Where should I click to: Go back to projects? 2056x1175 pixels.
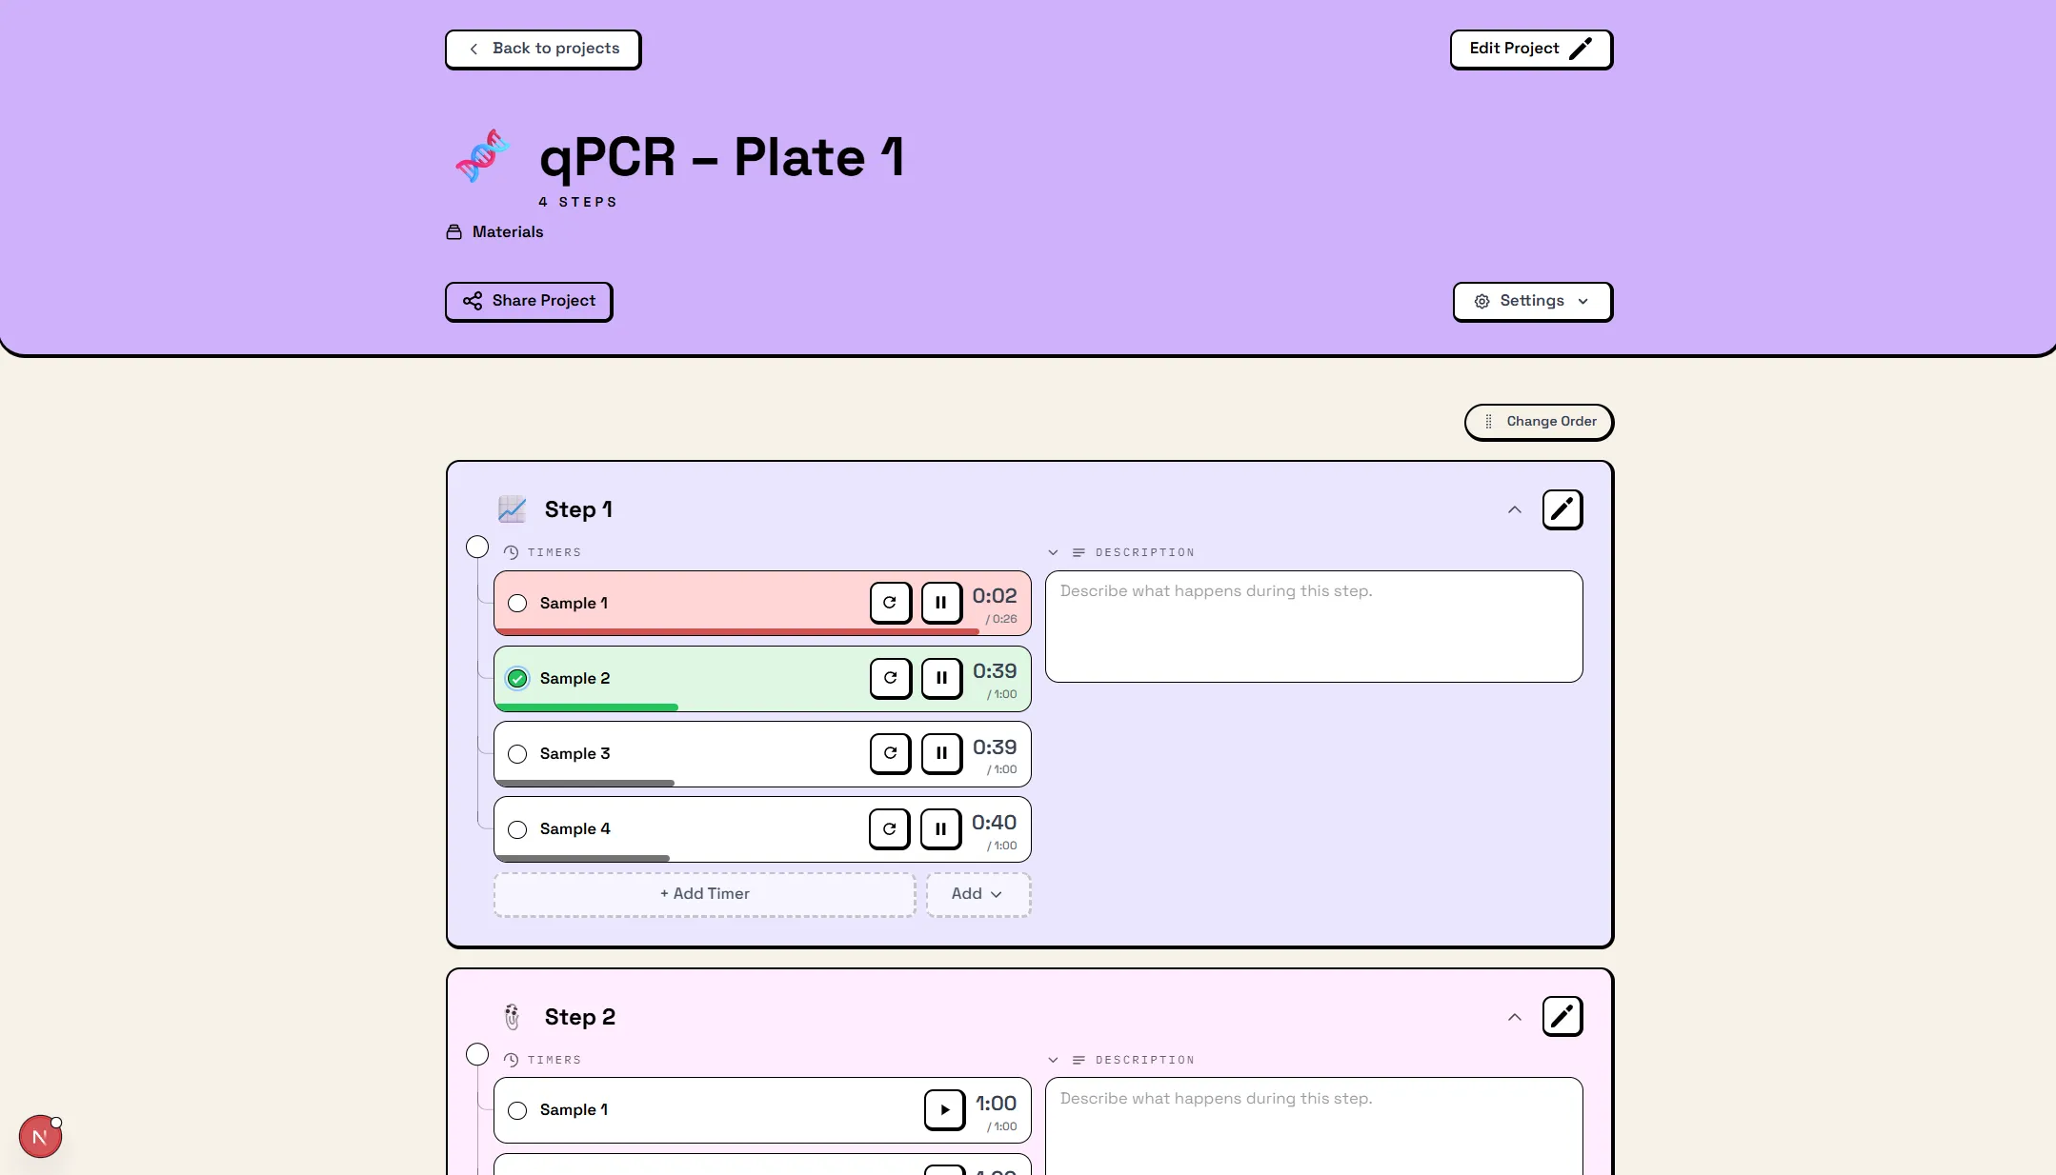coord(543,49)
